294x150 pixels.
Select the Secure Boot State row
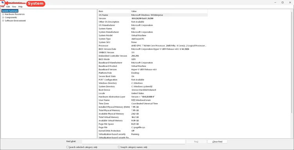[x=153, y=76]
